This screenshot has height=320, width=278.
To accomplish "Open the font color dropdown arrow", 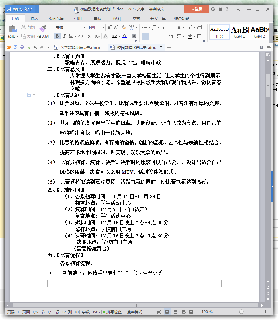I will 129,36.
